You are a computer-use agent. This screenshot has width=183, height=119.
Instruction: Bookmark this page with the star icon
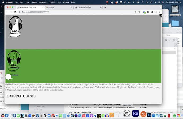click(x=139, y=12)
